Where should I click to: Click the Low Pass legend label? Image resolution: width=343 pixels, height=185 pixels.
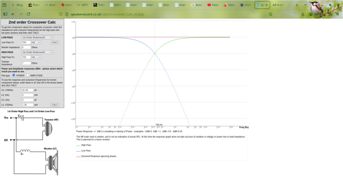(86, 151)
